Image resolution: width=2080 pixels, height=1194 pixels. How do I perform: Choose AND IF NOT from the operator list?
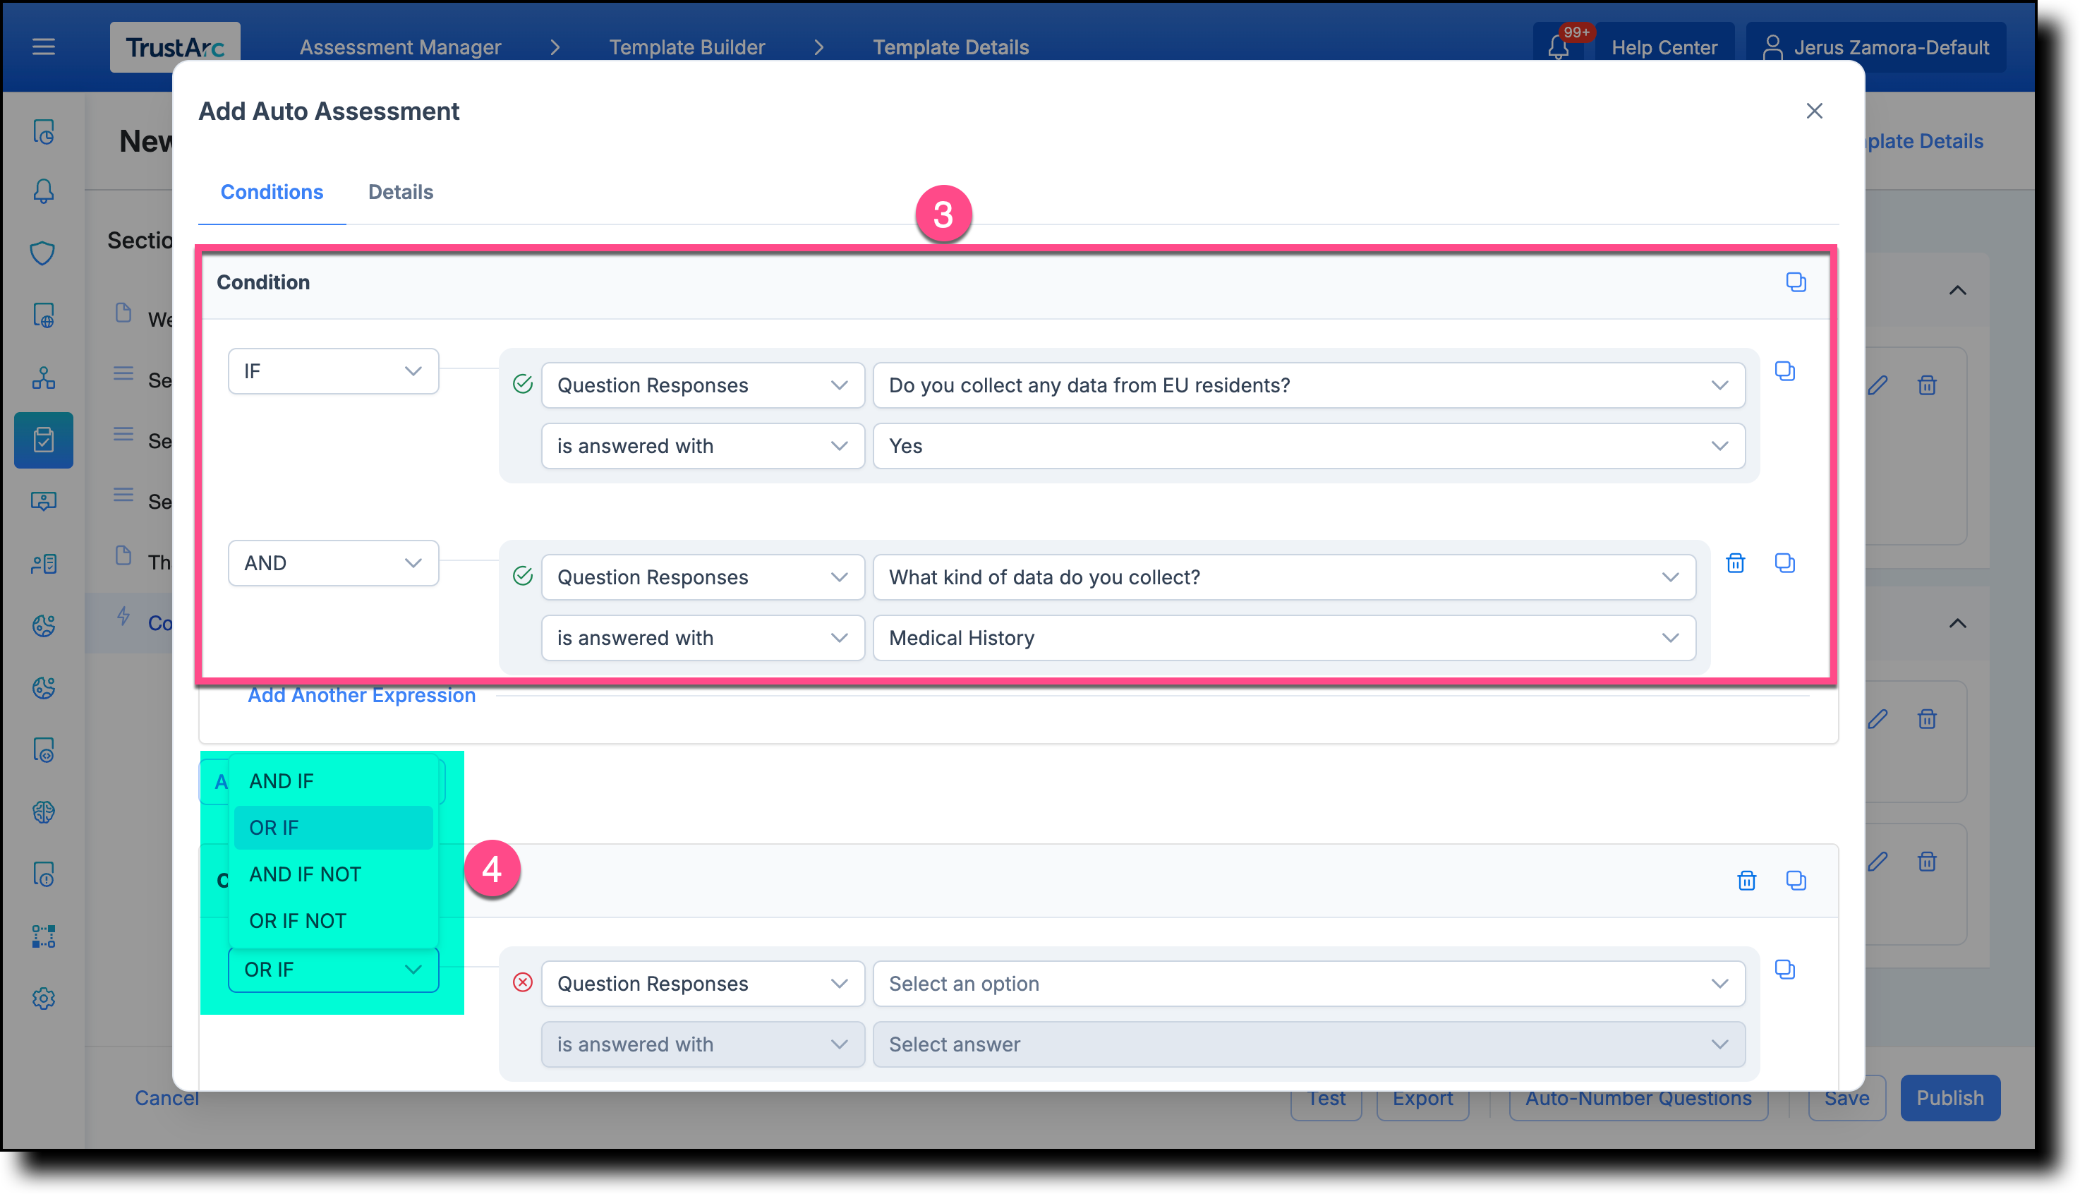pyautogui.click(x=333, y=875)
